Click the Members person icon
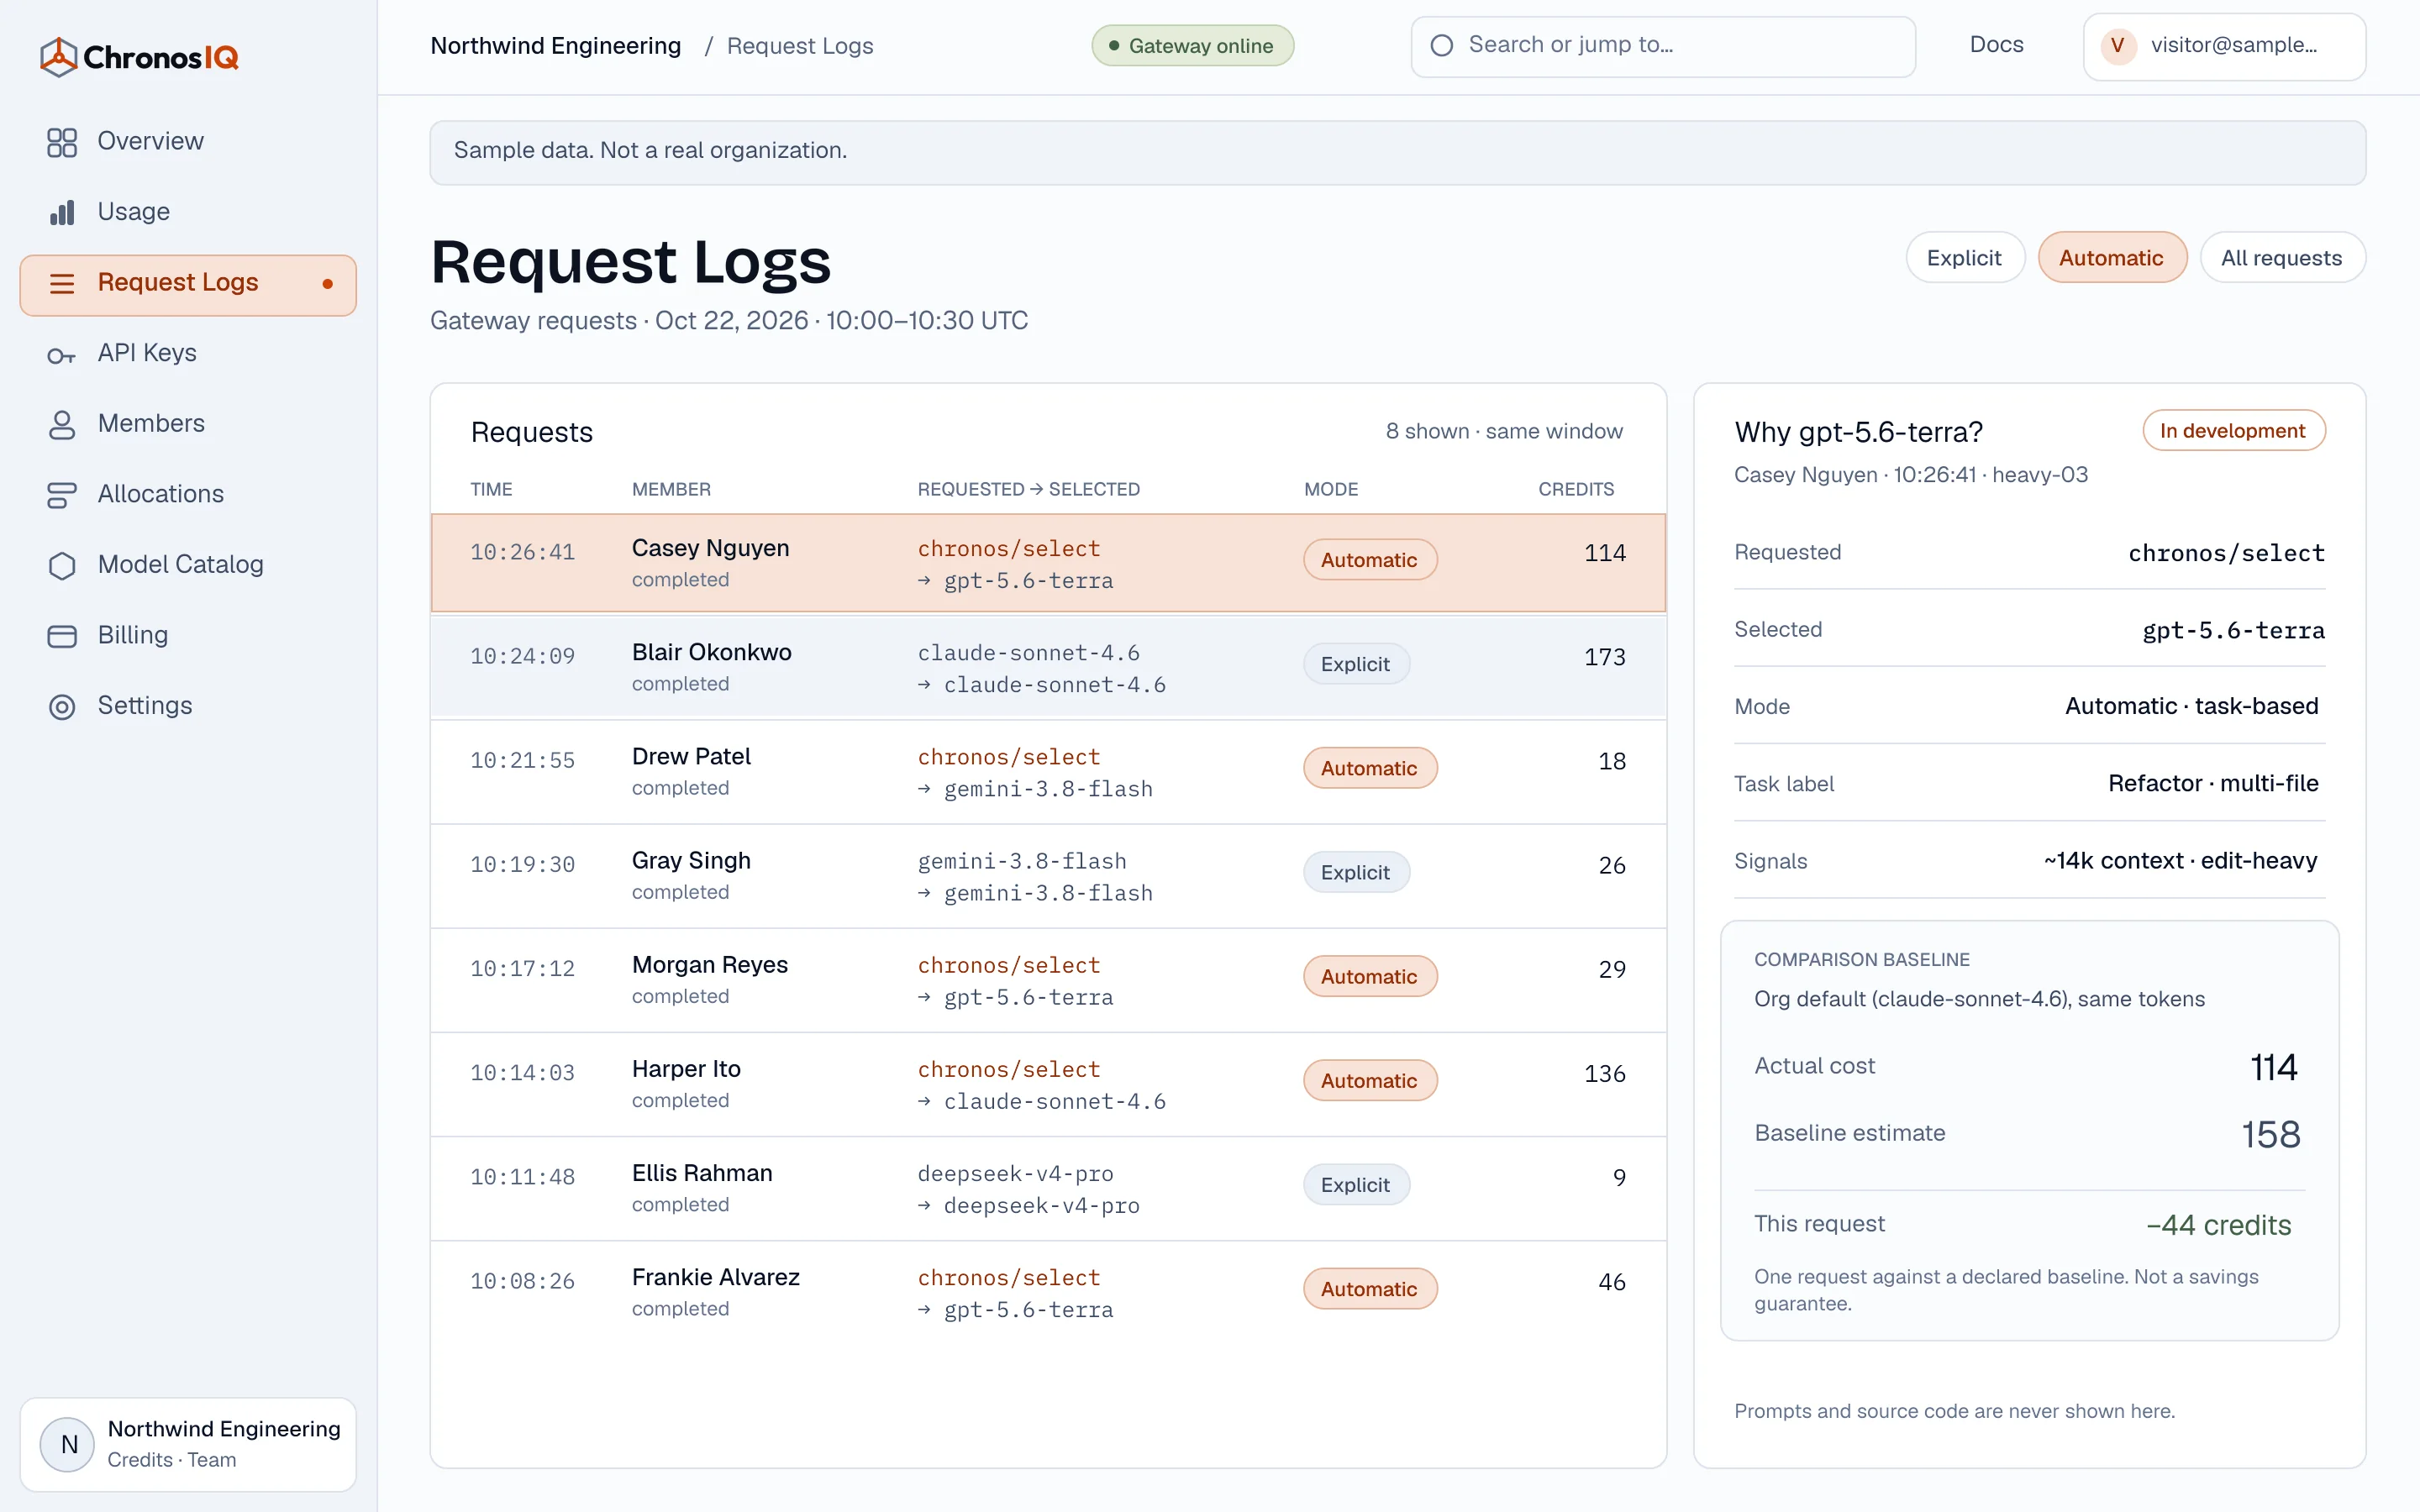The image size is (2420, 1512). (62, 425)
